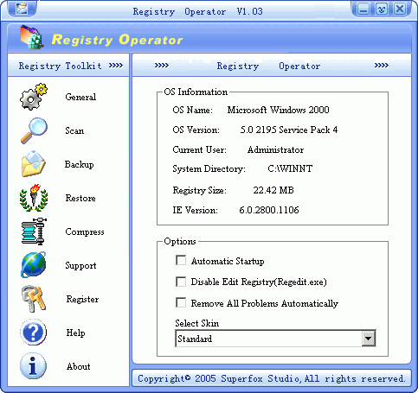The image size is (418, 393).
Task: Click the Support globe icon
Action: pos(33,265)
